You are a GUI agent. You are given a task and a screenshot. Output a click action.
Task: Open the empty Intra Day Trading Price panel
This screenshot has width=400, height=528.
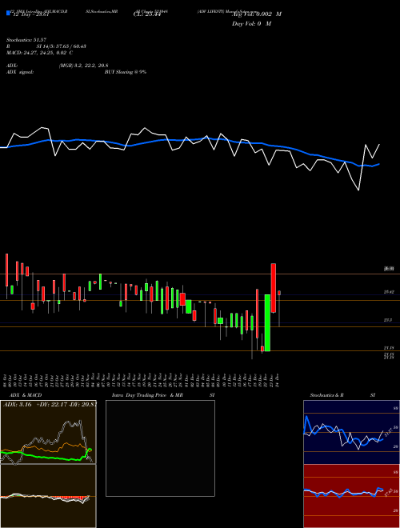pyautogui.click(x=160, y=448)
